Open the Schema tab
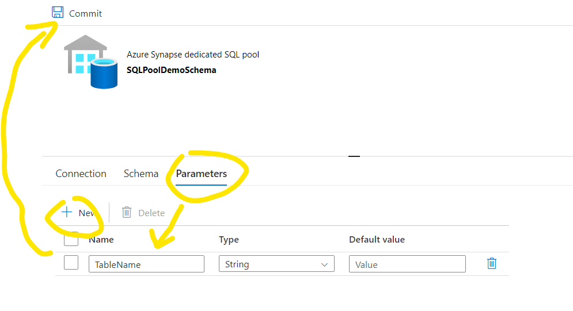Screen dimensions: 573x311 click(141, 174)
